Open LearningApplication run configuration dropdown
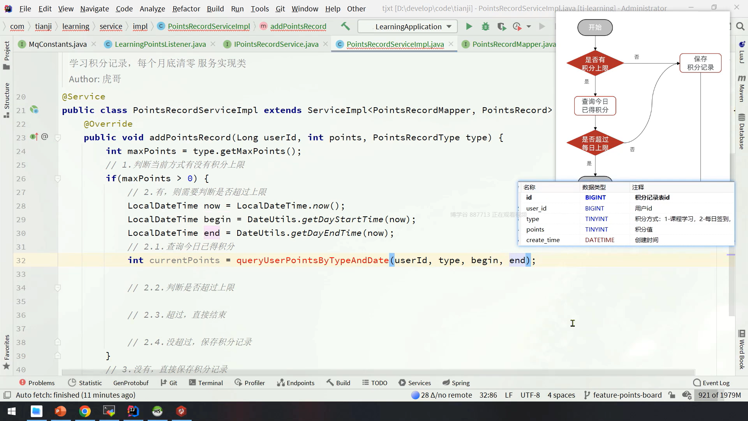The height and width of the screenshot is (421, 748). [408, 27]
